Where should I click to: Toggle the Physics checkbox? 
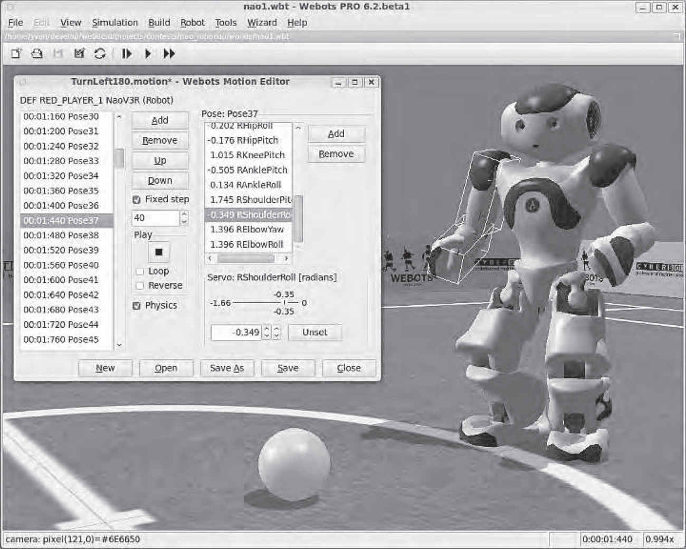click(x=137, y=306)
